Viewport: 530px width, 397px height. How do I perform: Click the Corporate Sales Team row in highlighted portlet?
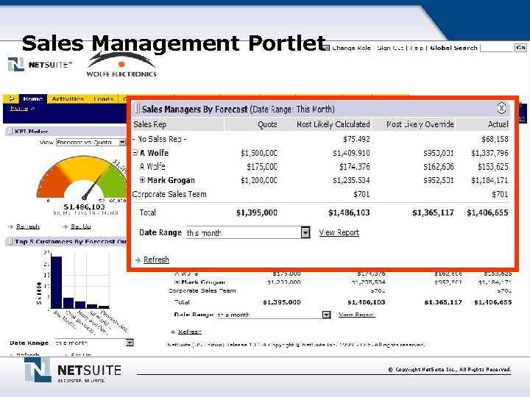320,194
